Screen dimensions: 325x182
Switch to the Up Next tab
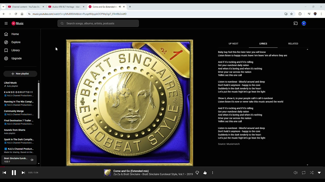233,44
